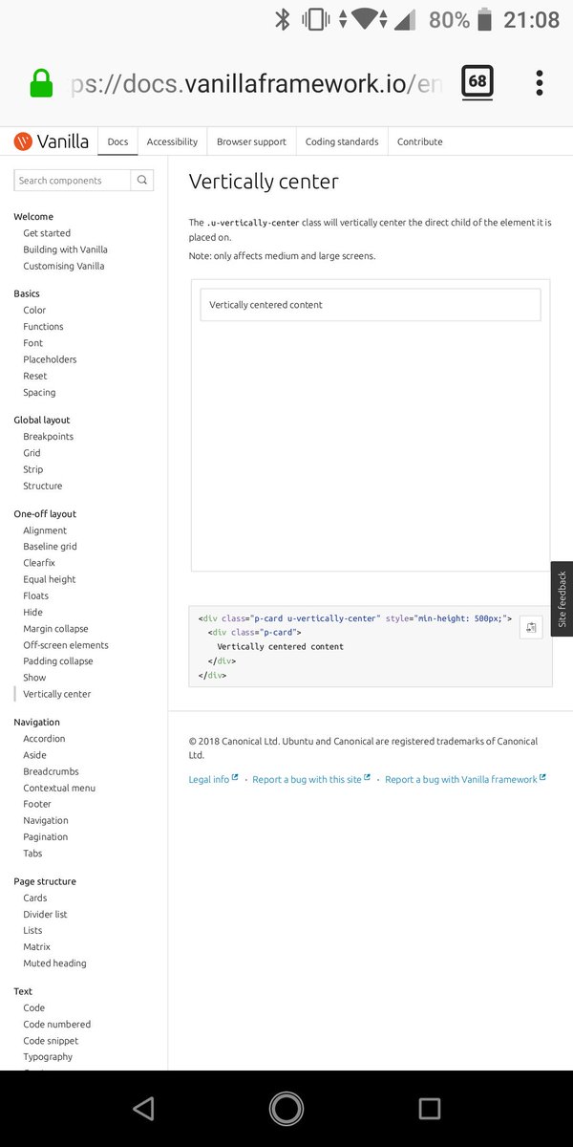Copy the code snippet to clipboard
The width and height of the screenshot is (573, 1147).
pos(531,627)
